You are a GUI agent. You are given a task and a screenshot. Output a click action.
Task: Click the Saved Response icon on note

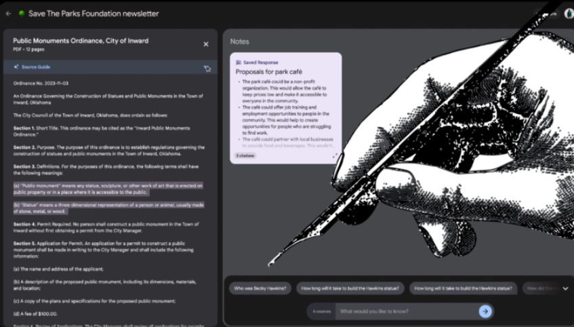coord(239,62)
